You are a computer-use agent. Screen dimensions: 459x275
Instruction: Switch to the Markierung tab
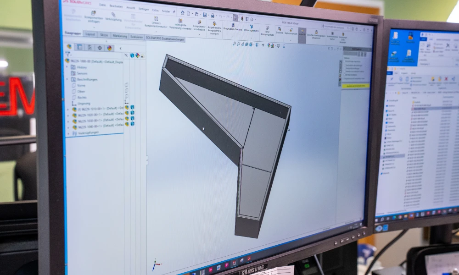(120, 36)
